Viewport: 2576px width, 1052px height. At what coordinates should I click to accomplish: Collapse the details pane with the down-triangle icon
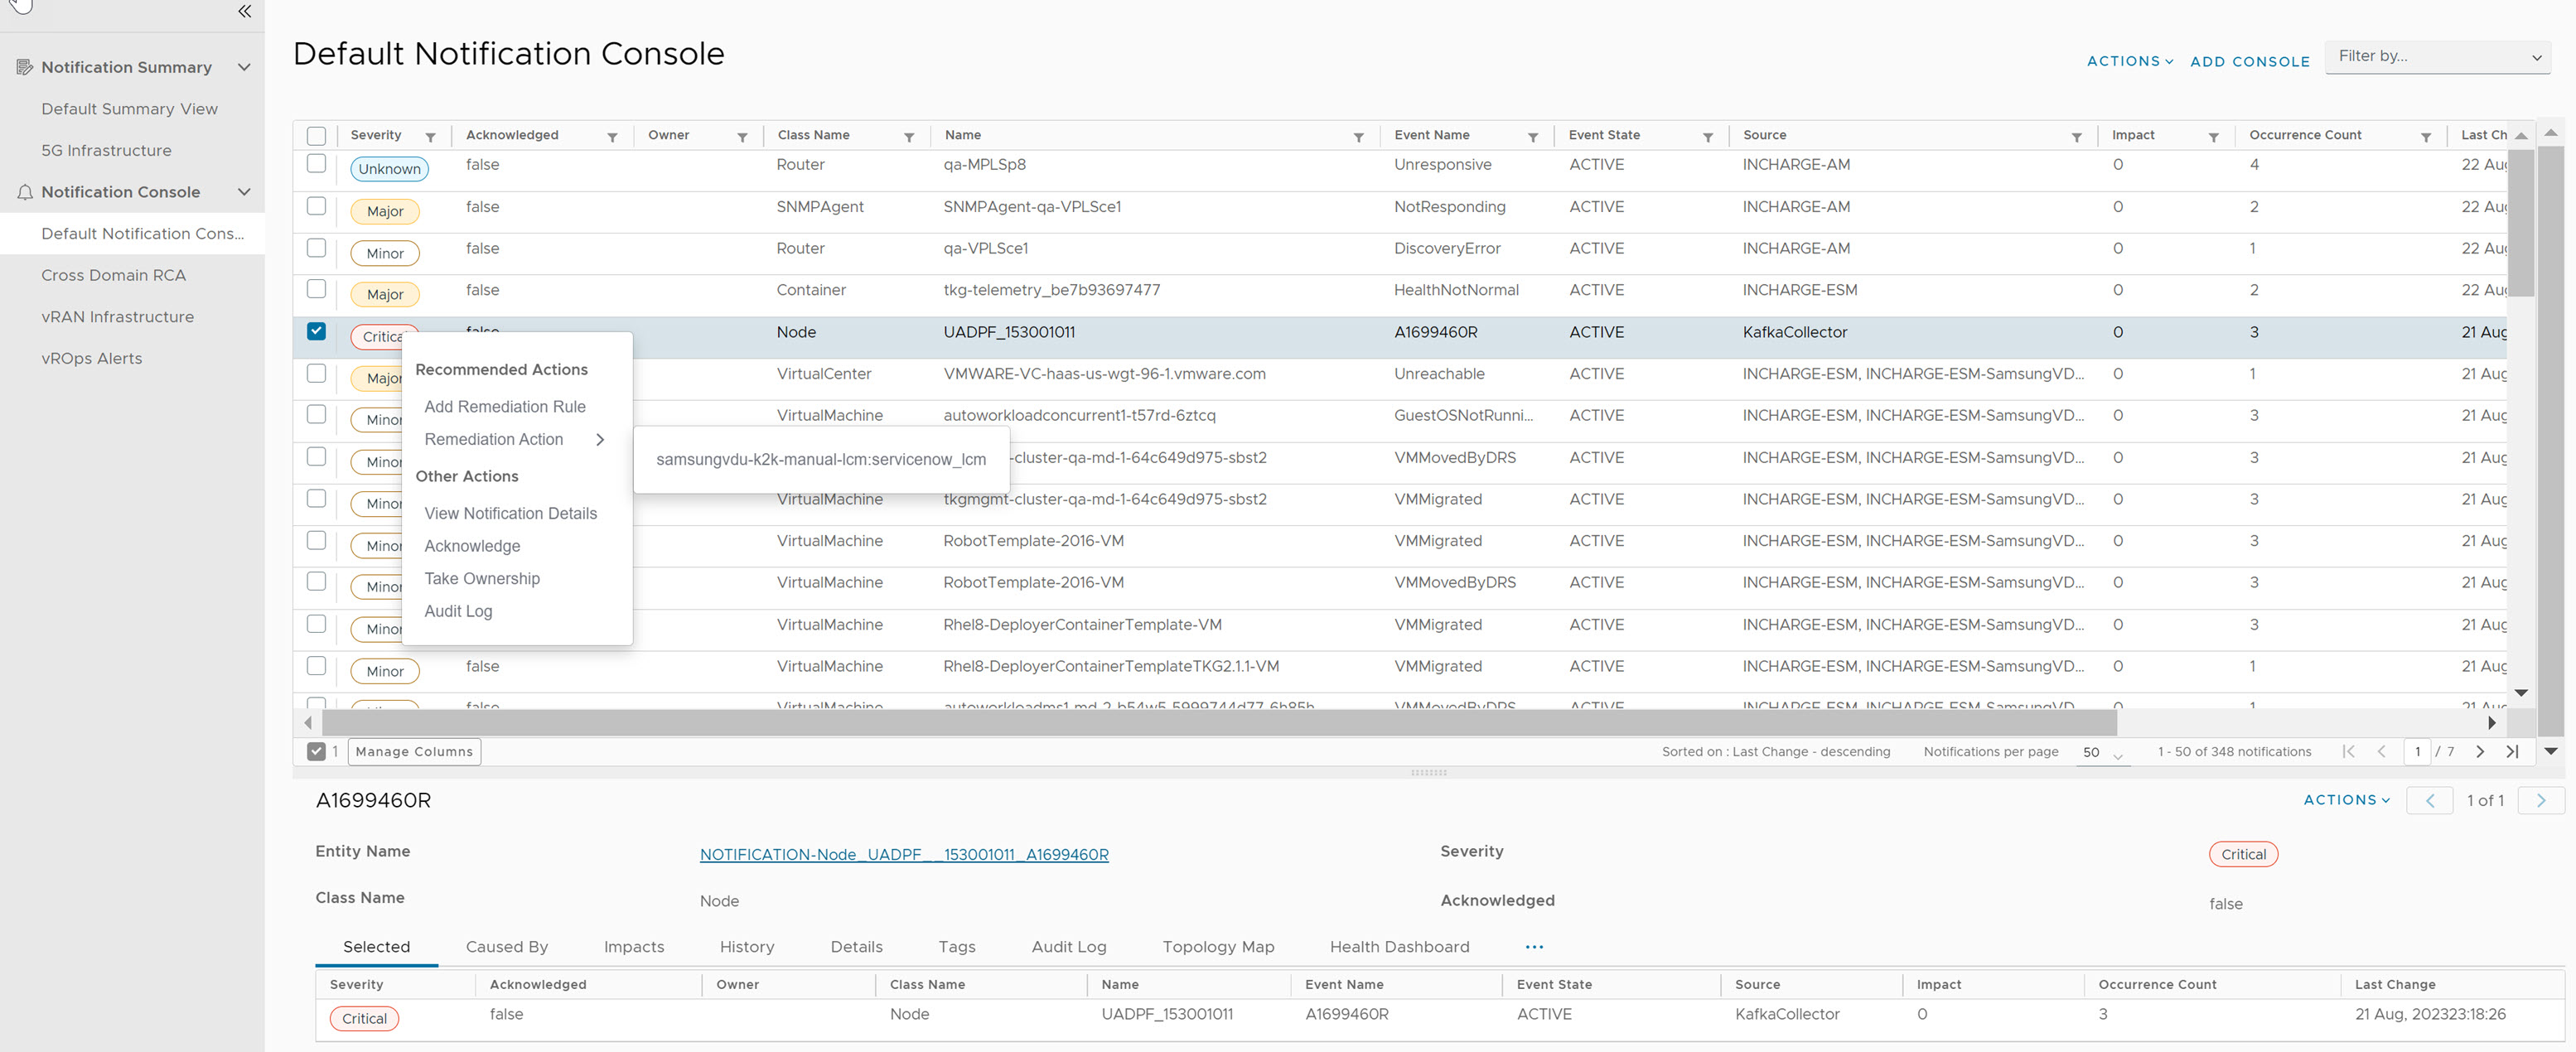point(2551,751)
